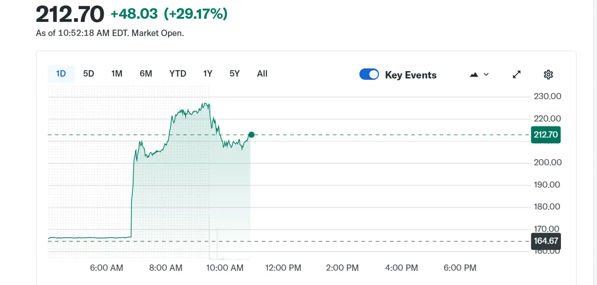
Task: Select the 1D time range
Action: (x=61, y=74)
